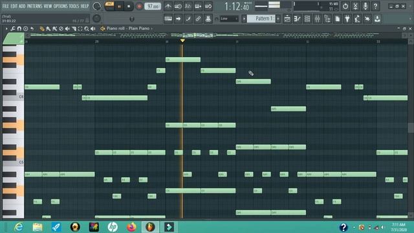Select the Zoom magnifier tool
This screenshot has width=414, height=233.
[x=86, y=28]
